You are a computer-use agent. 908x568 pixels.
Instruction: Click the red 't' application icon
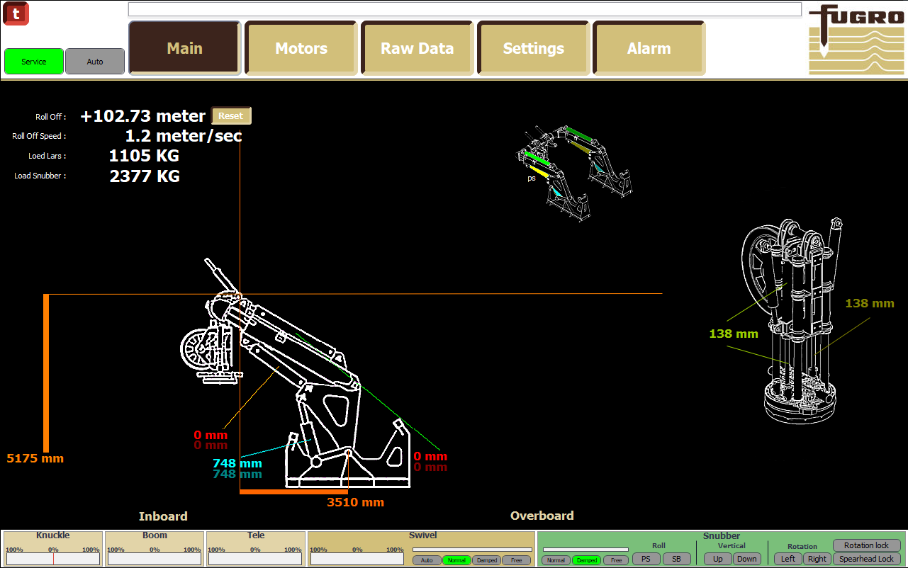pos(16,13)
